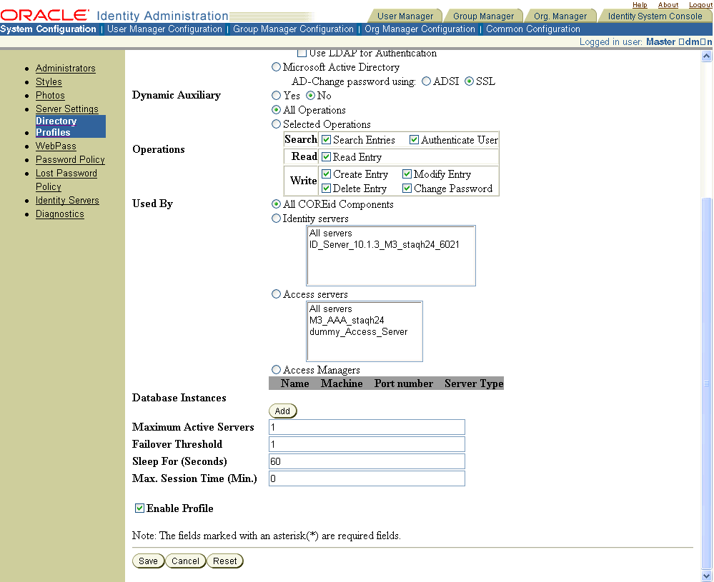Open Server Settings in sidebar
The image size is (714, 582).
[67, 109]
